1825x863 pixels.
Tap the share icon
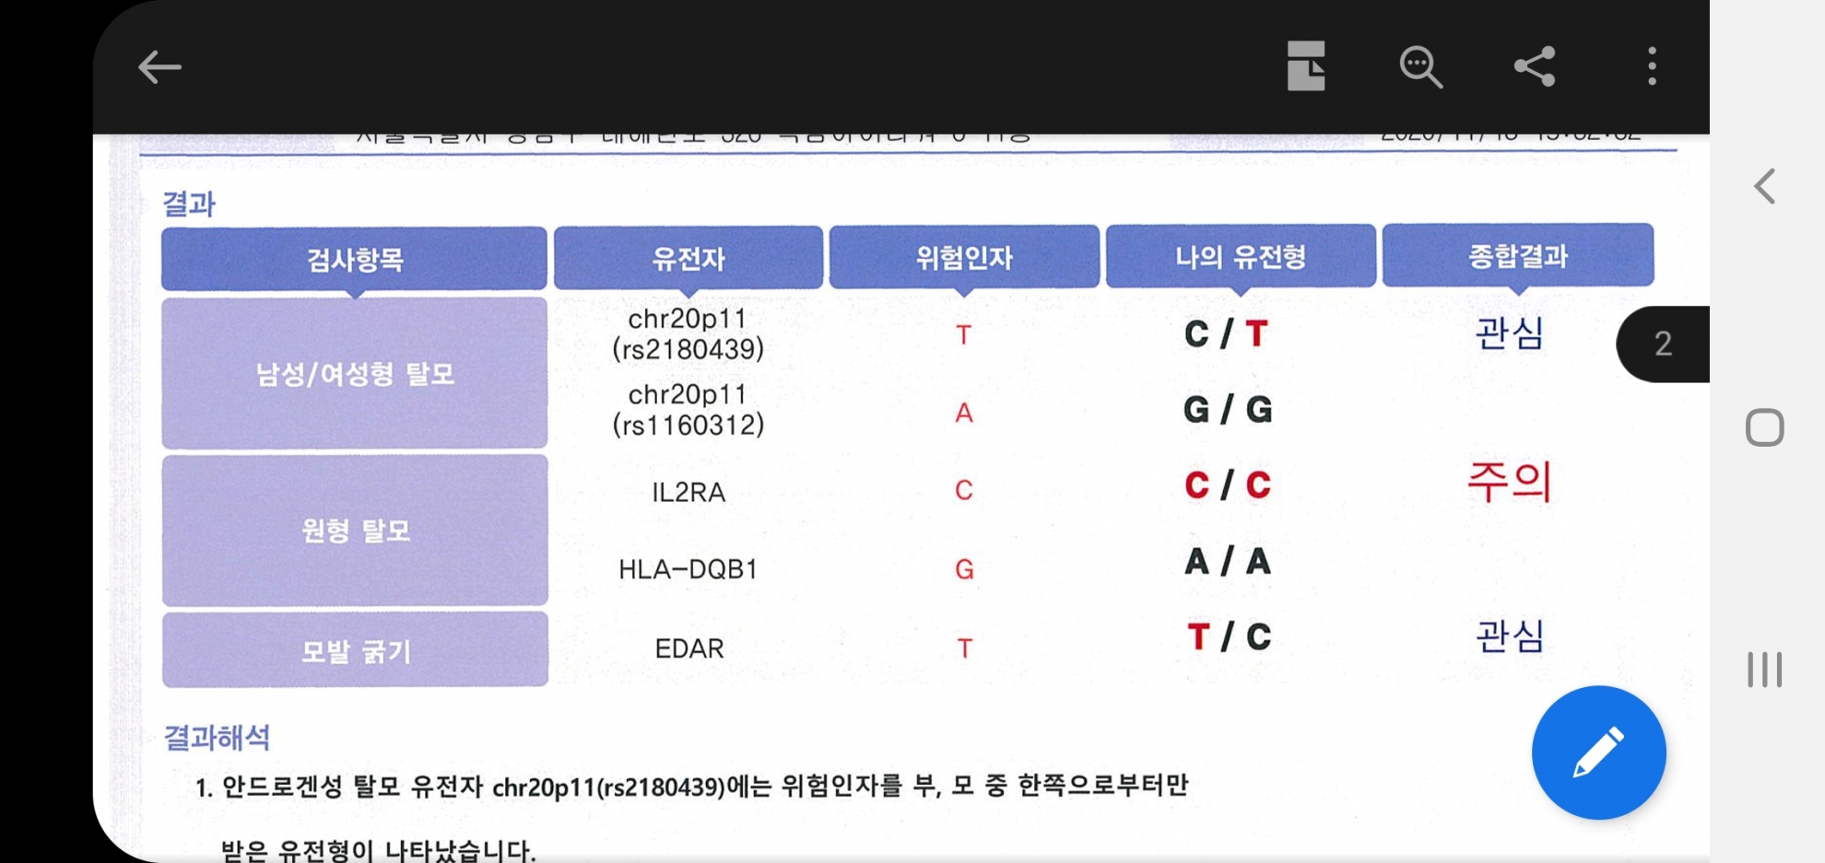[1535, 66]
